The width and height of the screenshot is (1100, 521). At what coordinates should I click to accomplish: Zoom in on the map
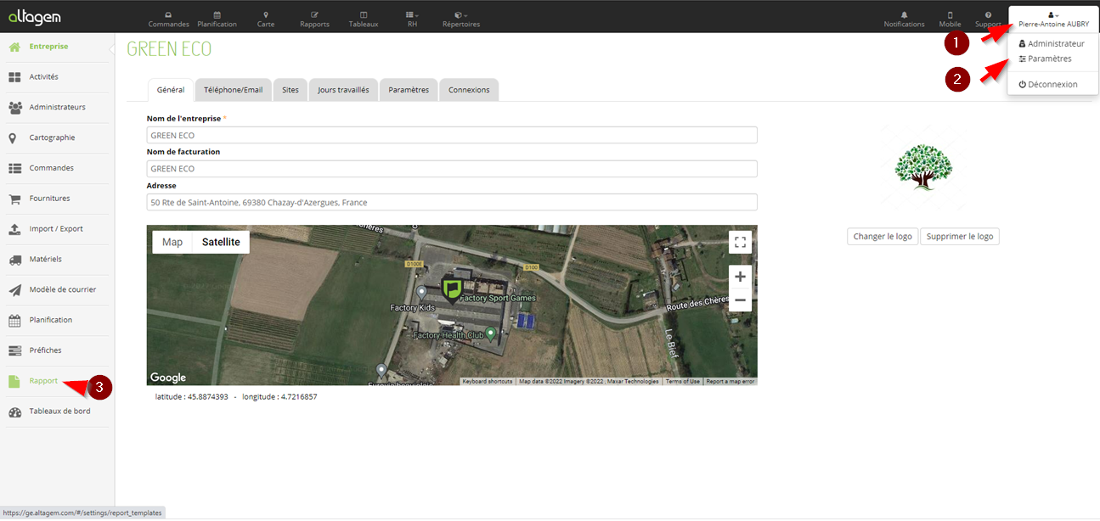740,277
